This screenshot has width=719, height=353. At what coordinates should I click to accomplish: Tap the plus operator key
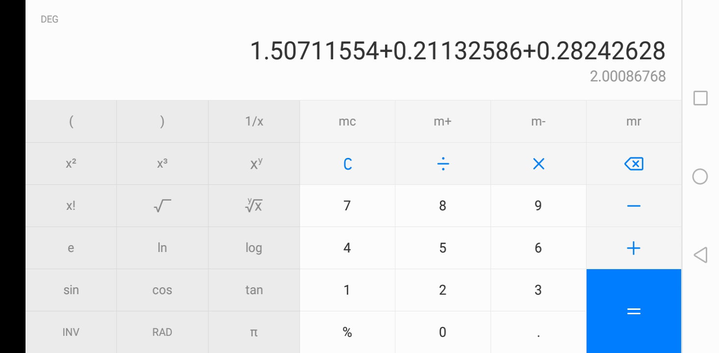pyautogui.click(x=634, y=248)
